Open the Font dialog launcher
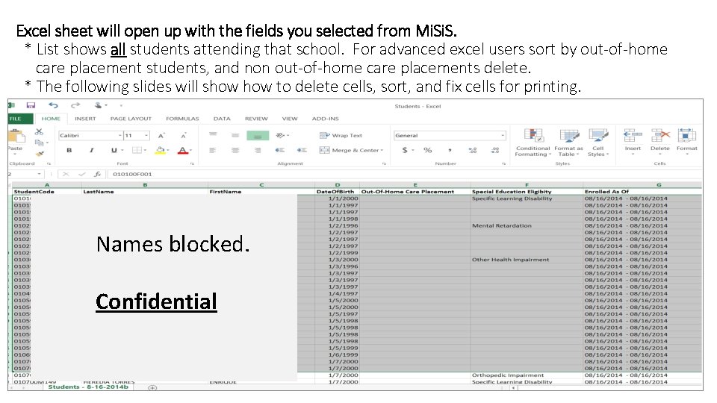The image size is (717, 403). pos(193,163)
